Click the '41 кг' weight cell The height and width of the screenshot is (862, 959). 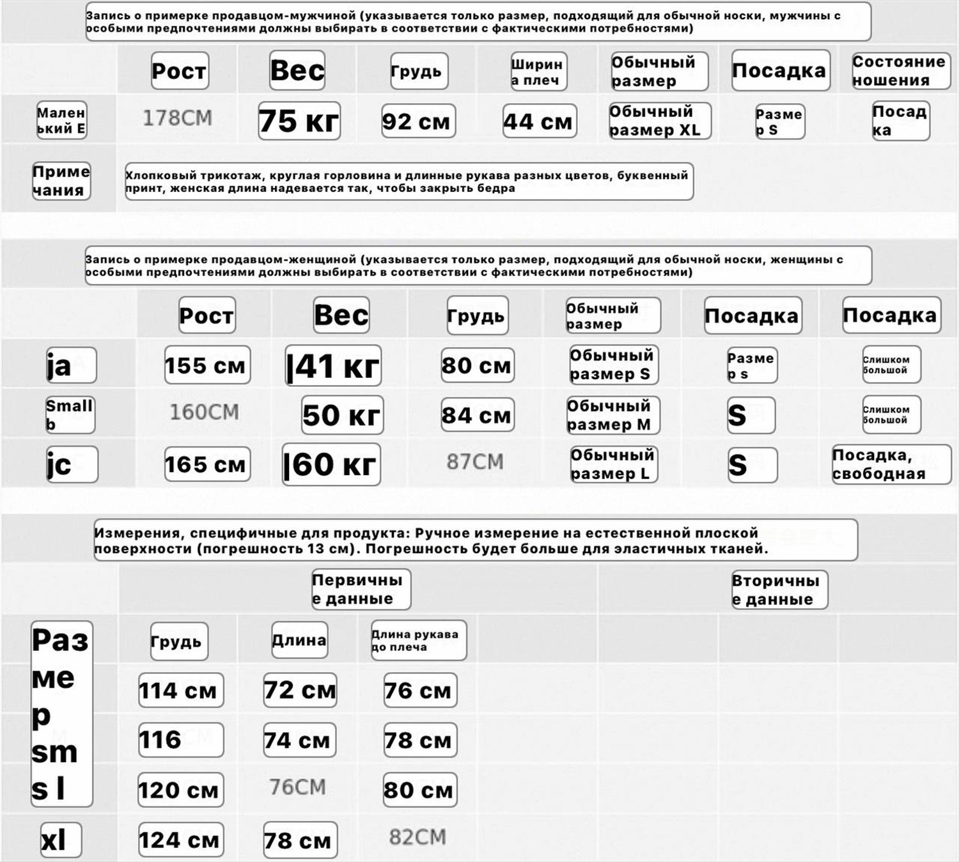[333, 366]
